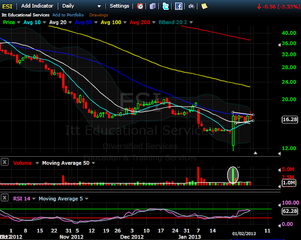The width and height of the screenshot is (301, 240).
Task: Click the 1.0M volume value tag
Action: [x=289, y=183]
